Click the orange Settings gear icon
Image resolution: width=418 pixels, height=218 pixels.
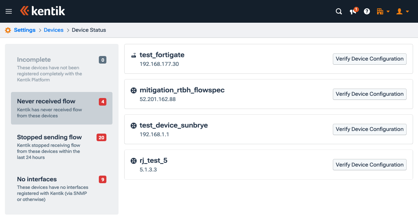[8, 30]
